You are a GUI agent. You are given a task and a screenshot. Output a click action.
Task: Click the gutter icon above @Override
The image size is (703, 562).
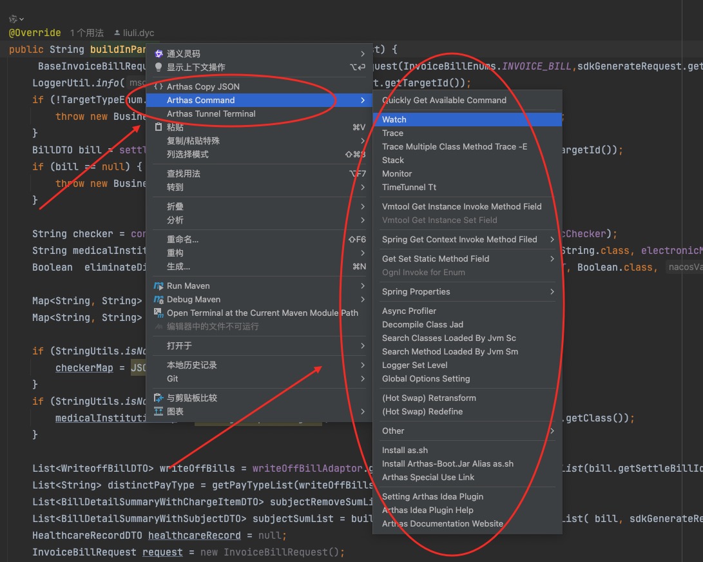(14, 19)
